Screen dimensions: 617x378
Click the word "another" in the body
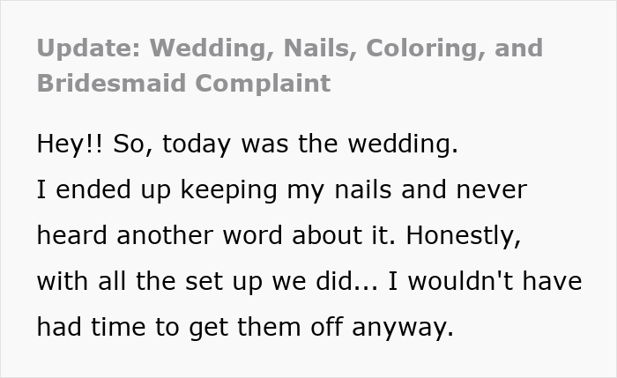pos(166,235)
